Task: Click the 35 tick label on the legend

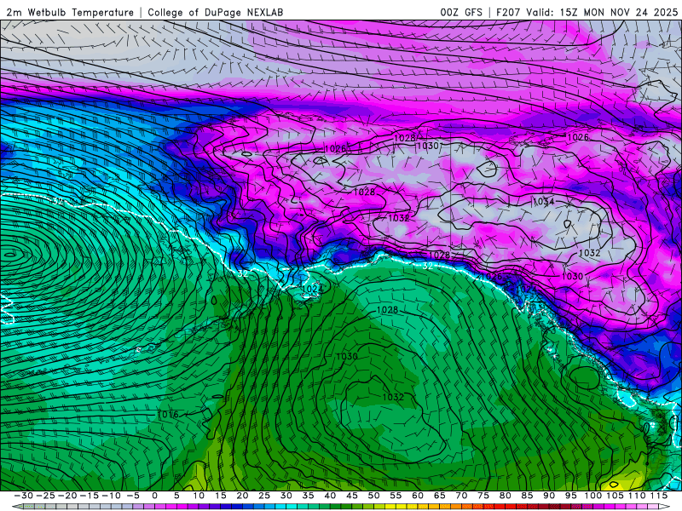Action: (x=308, y=496)
